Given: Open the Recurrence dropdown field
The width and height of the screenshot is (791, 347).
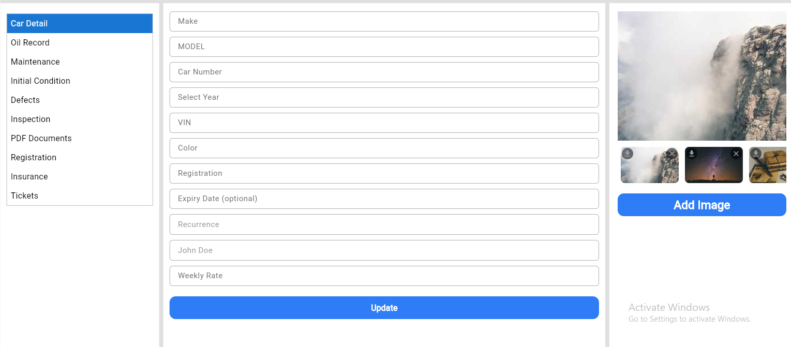Looking at the screenshot, I should tap(384, 224).
